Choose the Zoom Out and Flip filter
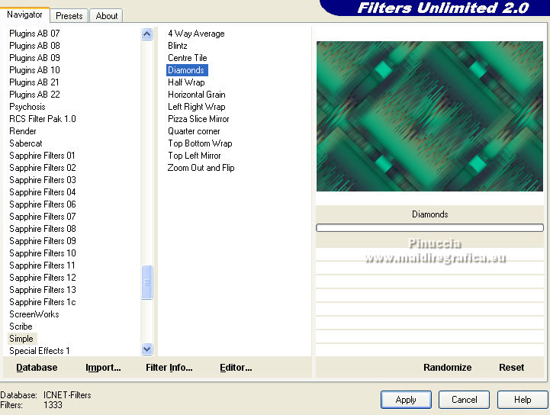This screenshot has height=415, width=550. click(201, 168)
